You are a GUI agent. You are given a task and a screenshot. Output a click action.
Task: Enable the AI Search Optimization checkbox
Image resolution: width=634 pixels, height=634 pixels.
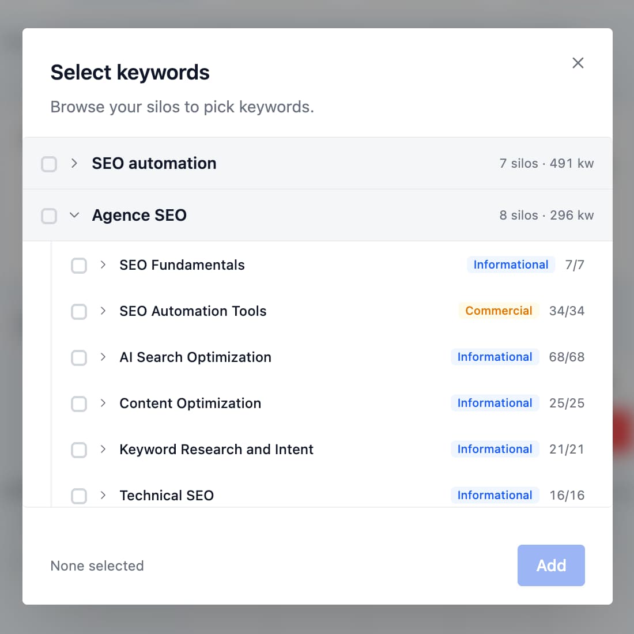pos(79,358)
